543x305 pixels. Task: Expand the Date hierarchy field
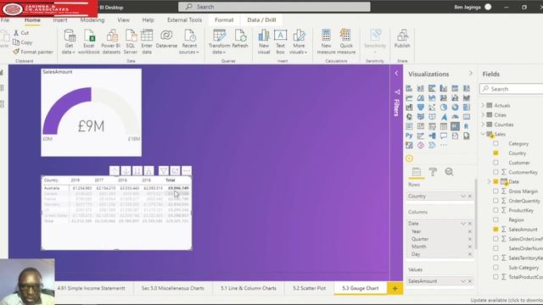[489, 181]
